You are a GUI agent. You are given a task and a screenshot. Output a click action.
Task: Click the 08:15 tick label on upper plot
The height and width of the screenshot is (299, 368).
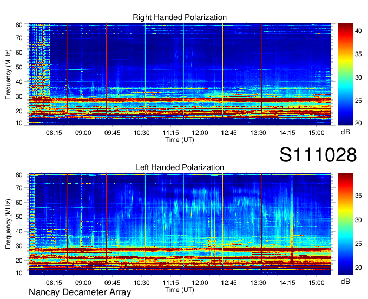[54, 133]
